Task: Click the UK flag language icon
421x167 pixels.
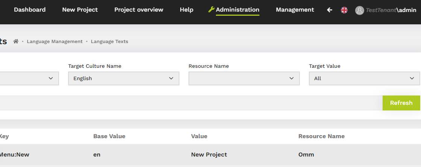Action: [x=344, y=10]
